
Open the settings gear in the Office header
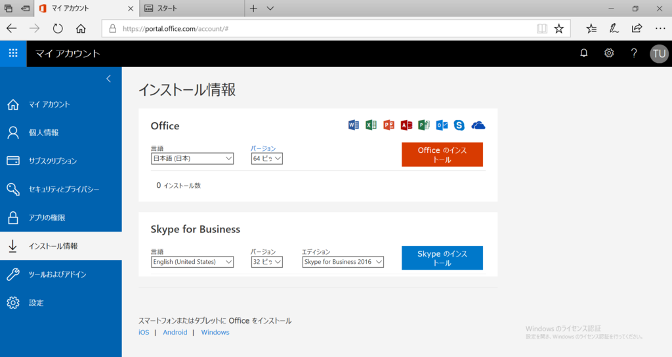point(609,53)
